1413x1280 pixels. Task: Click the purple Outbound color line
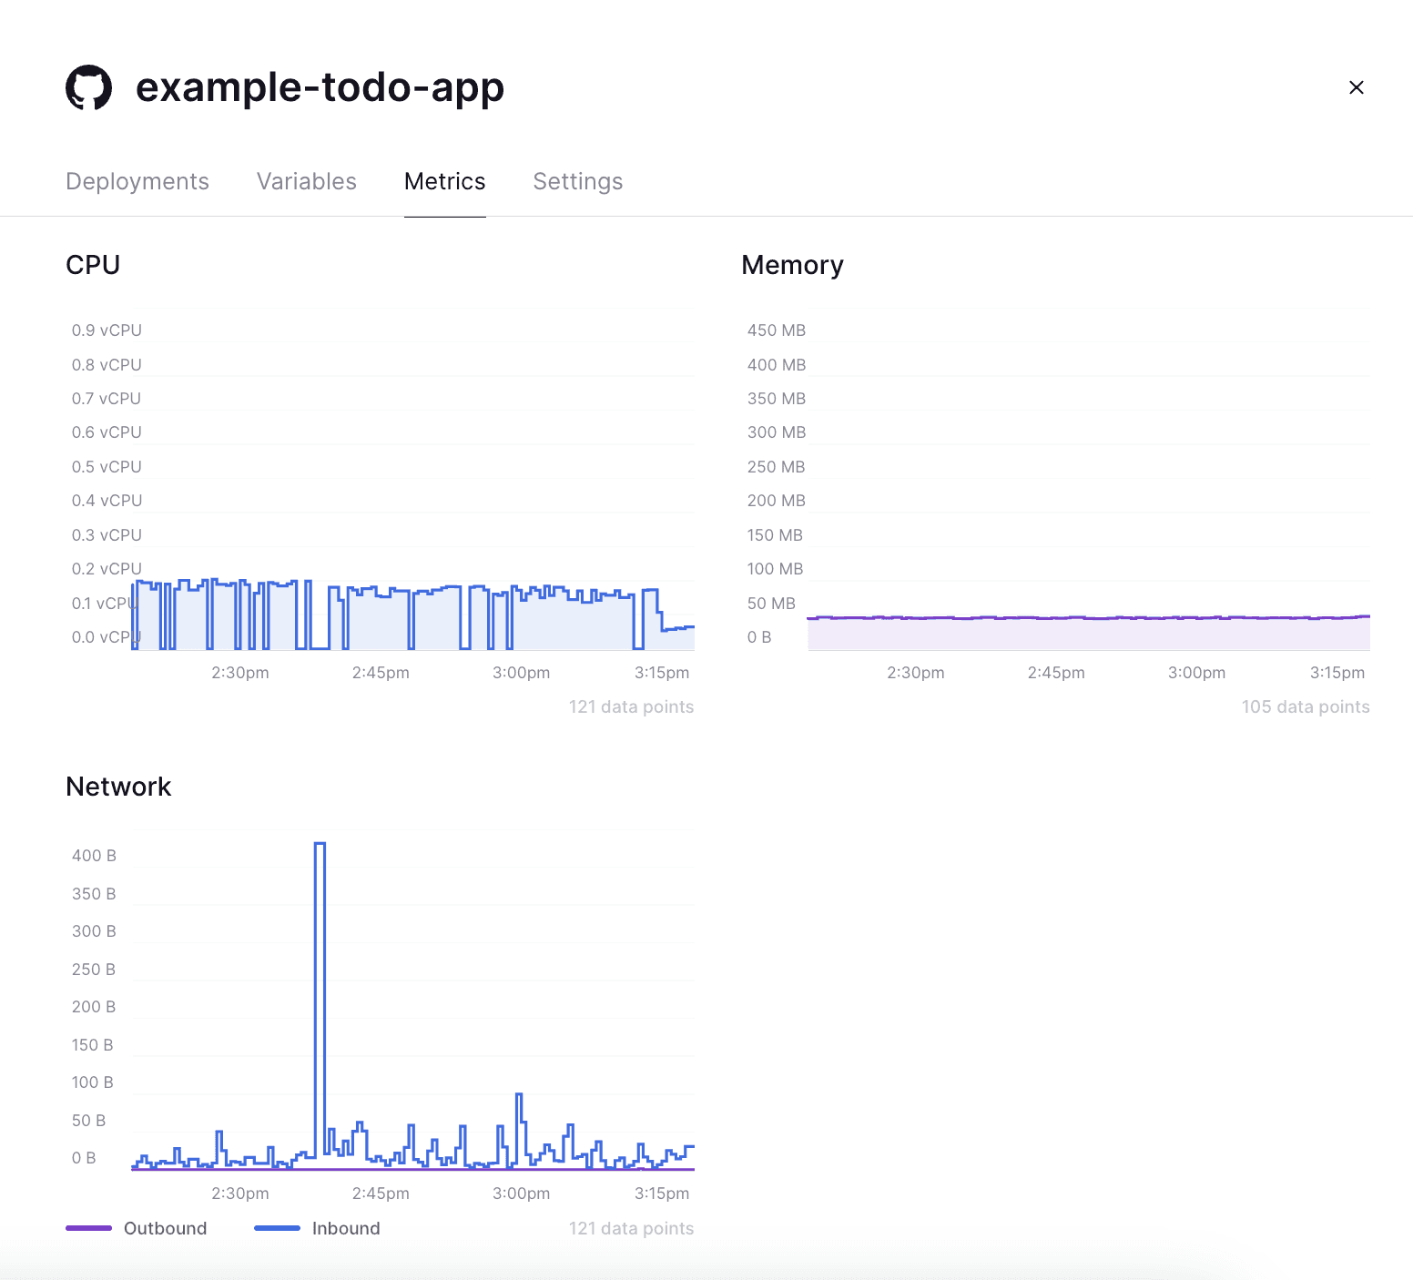(88, 1228)
